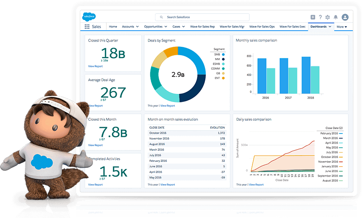View Report for Closed this Month
364x218 pixels.
[x=95, y=145]
